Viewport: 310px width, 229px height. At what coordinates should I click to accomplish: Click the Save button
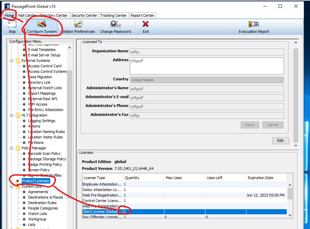250,125
